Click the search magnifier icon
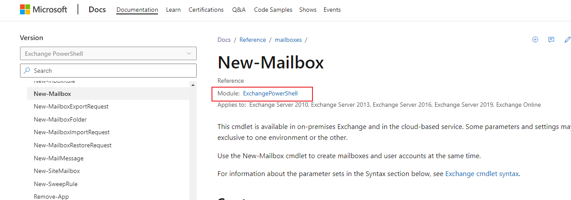Screen dimensions: 571x200 pos(27,71)
